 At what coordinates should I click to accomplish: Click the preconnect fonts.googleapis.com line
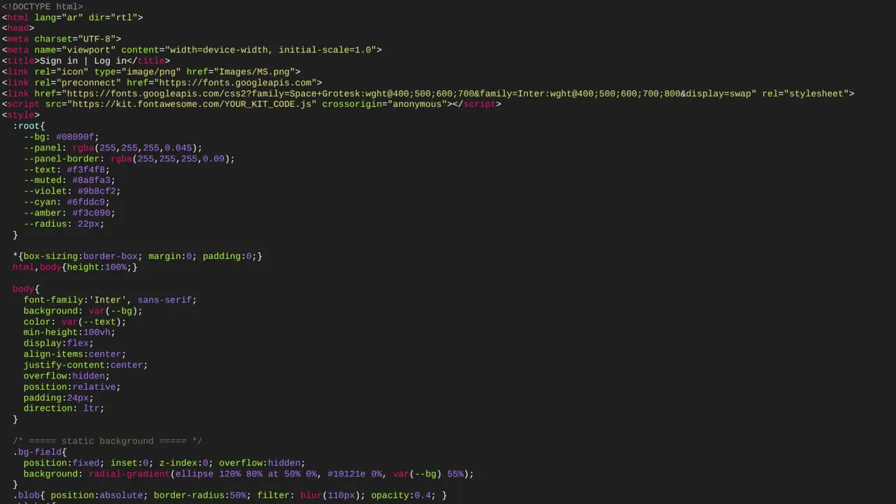pos(162,83)
